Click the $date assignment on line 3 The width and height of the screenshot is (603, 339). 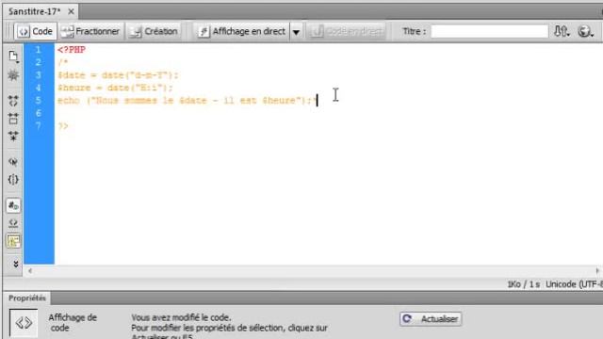[118, 75]
